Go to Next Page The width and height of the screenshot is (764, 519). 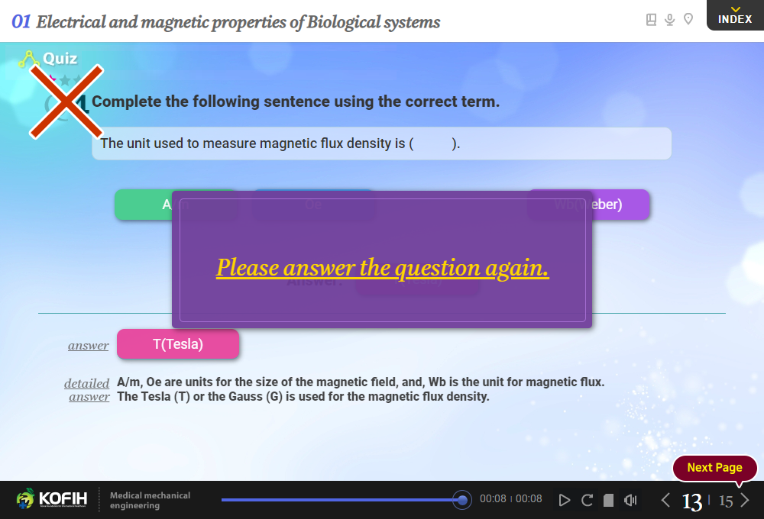pyautogui.click(x=715, y=468)
